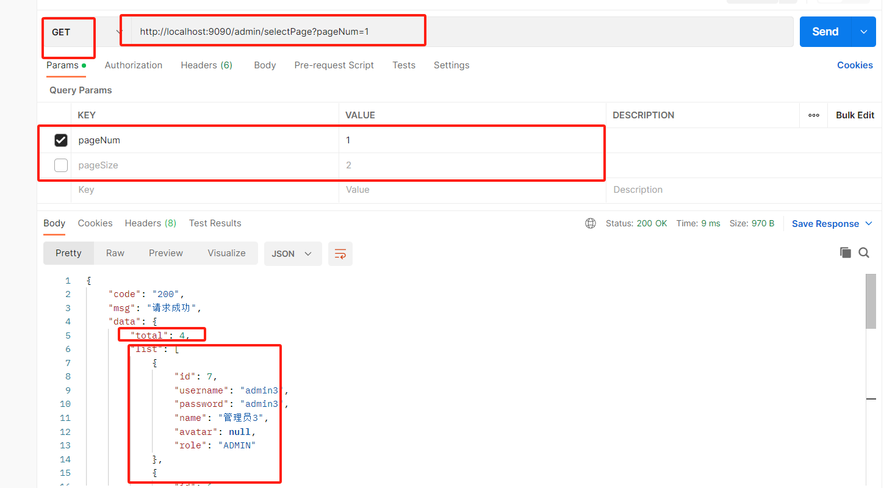Switch response view to Preview
This screenshot has width=895, height=488.
click(166, 253)
